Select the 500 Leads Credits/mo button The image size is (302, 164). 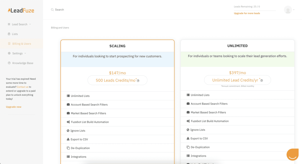[117, 80]
